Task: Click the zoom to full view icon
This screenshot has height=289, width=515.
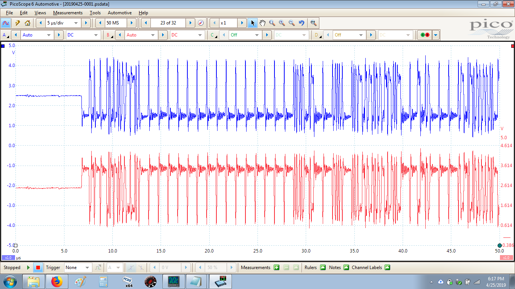Action: pyautogui.click(x=313, y=23)
